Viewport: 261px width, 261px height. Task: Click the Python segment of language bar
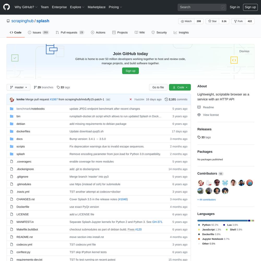(222, 221)
